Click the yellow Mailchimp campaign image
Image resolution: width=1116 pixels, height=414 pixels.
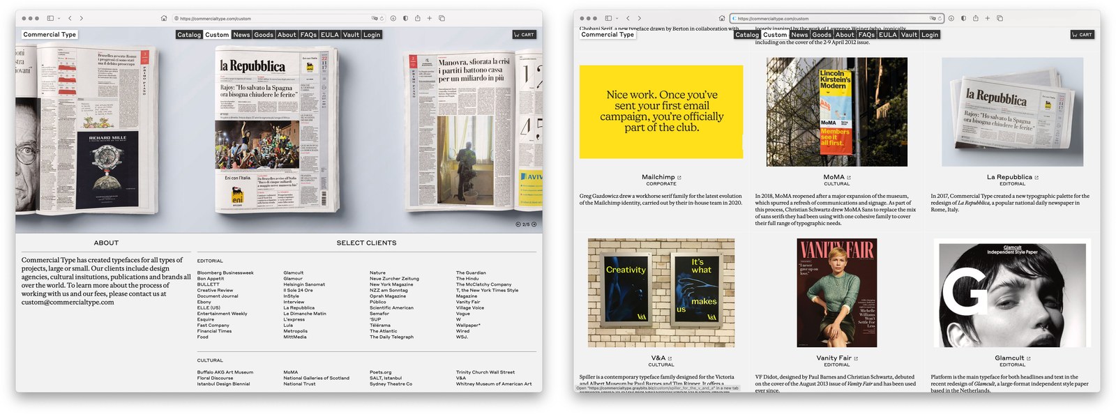pos(661,112)
